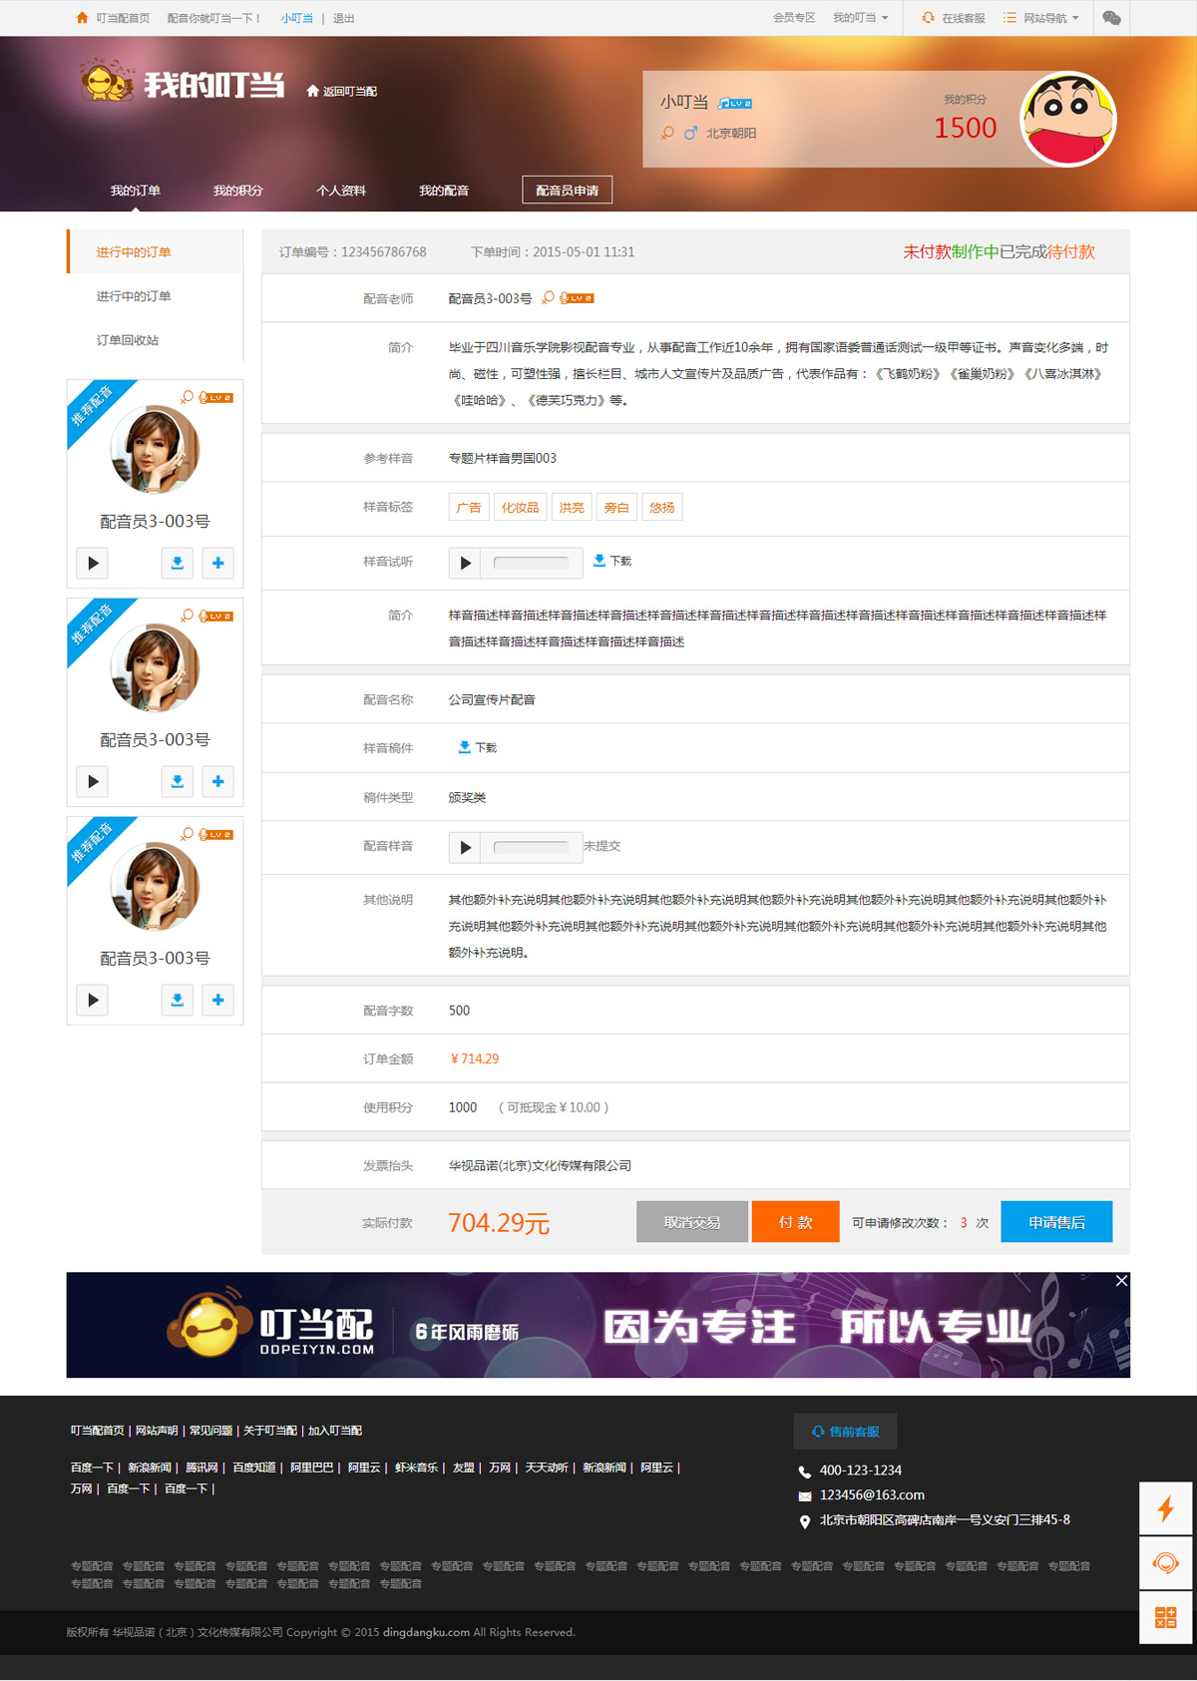This screenshot has height=1681, width=1197.
Task: Open the 我的积分 tab
Action: [238, 191]
